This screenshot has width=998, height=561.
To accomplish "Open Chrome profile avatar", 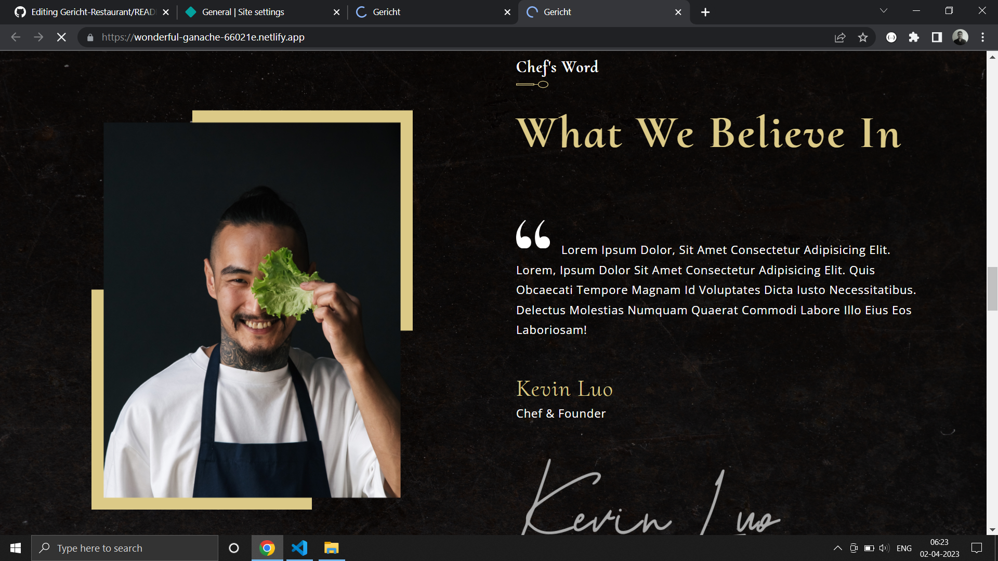I will click(x=960, y=37).
